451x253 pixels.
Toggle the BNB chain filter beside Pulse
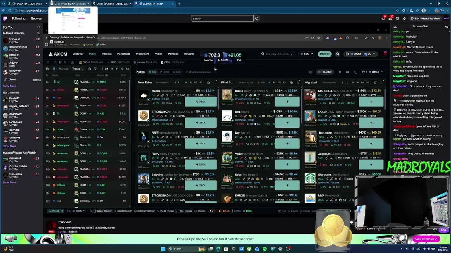pos(177,72)
